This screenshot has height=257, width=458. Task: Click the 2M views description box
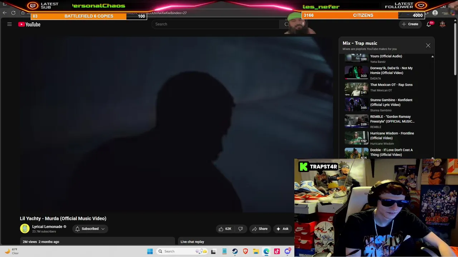[x=97, y=241]
